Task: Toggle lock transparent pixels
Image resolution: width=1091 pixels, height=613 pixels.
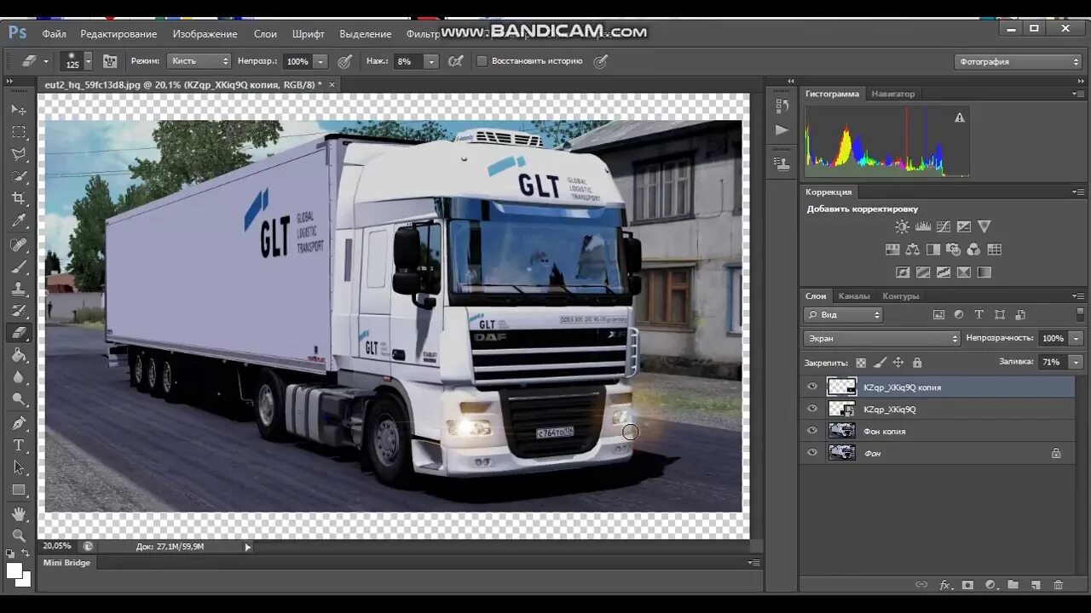Action: pyautogui.click(x=861, y=363)
